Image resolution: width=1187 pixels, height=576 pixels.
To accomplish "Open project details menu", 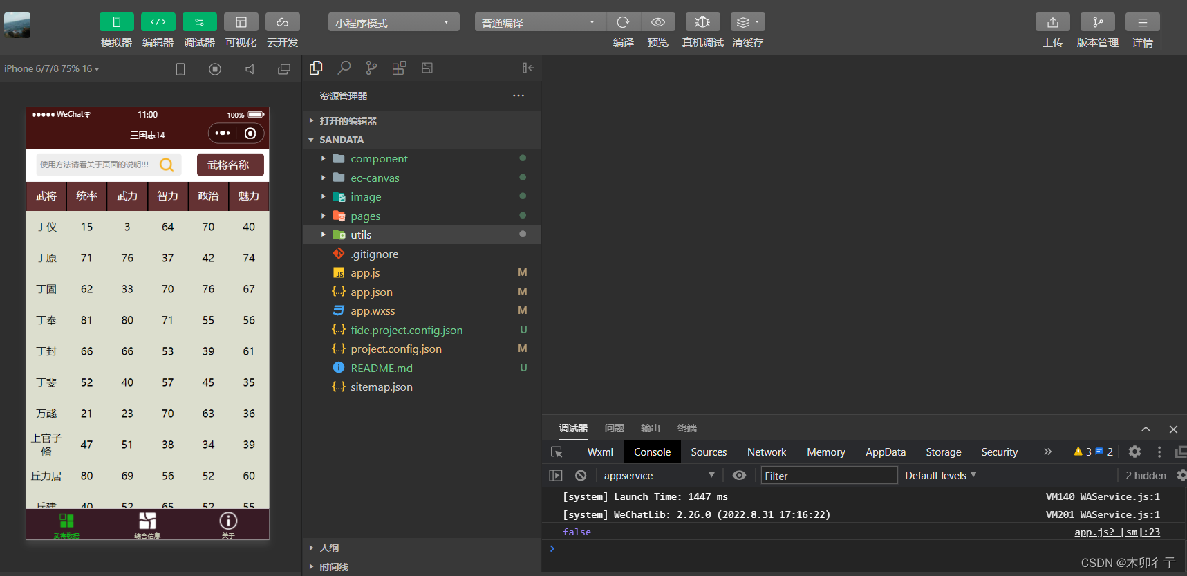I will pyautogui.click(x=1142, y=22).
